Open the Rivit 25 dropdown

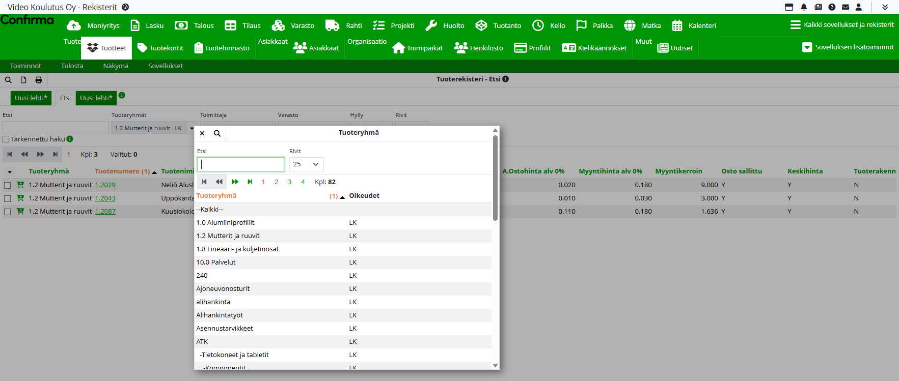306,164
